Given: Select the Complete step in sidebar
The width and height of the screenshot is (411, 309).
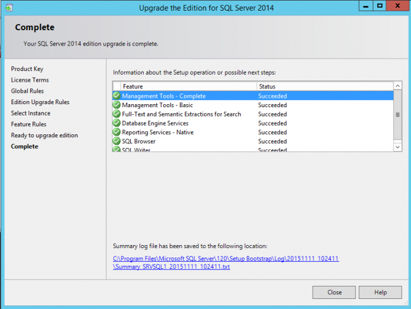Looking at the screenshot, I should pos(25,146).
